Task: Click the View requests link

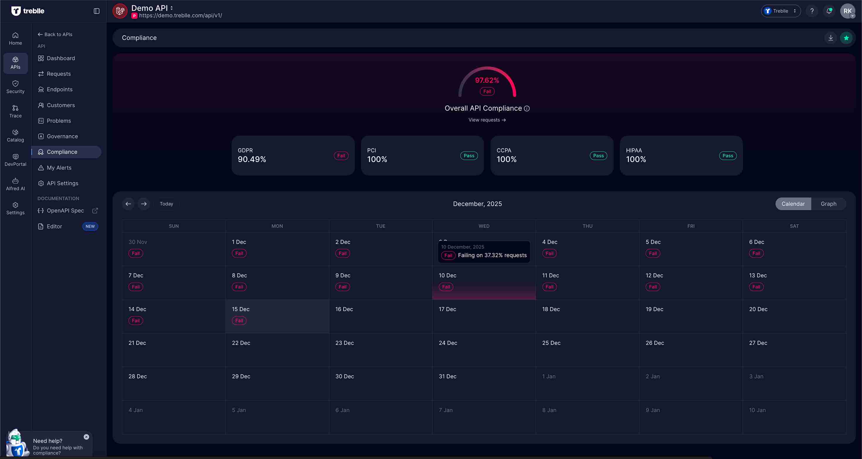Action: (487, 120)
